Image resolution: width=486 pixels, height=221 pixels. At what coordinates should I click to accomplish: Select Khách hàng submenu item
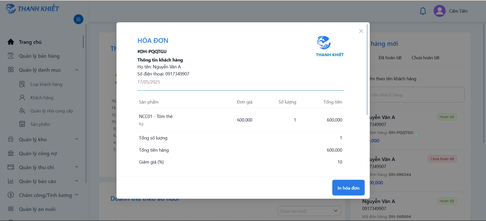[42, 98]
